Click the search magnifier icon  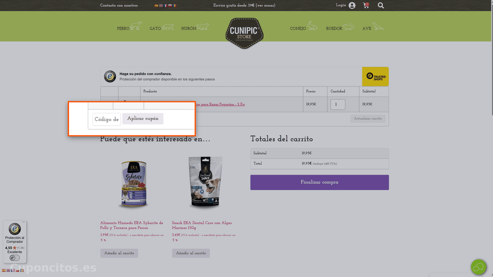click(x=381, y=5)
